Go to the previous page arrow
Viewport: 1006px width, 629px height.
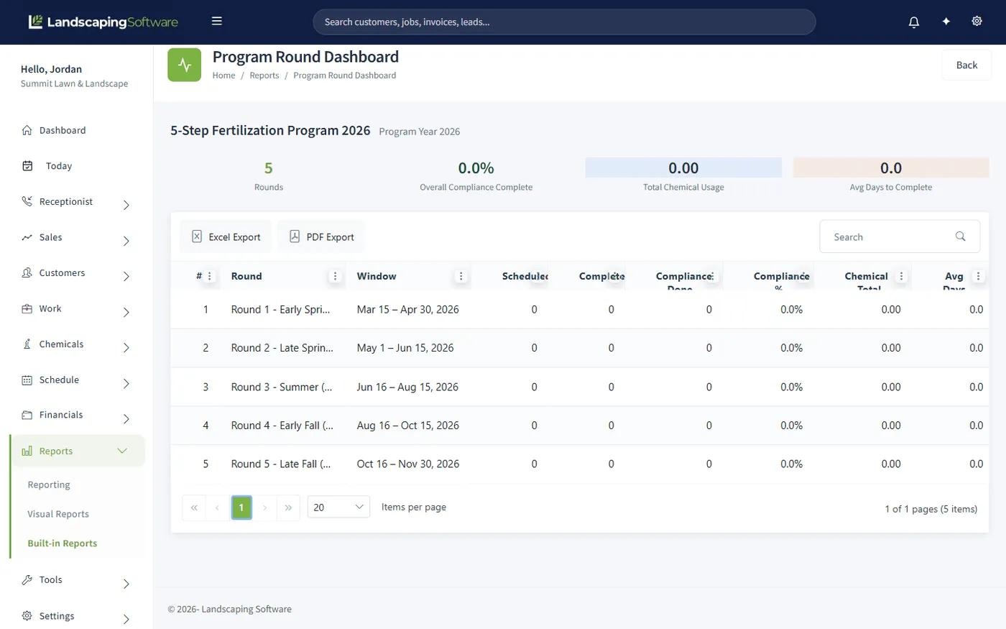217,508
